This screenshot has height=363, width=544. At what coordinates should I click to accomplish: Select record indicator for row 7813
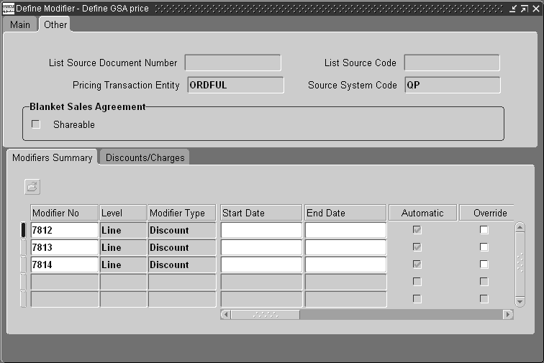pyautogui.click(x=23, y=247)
